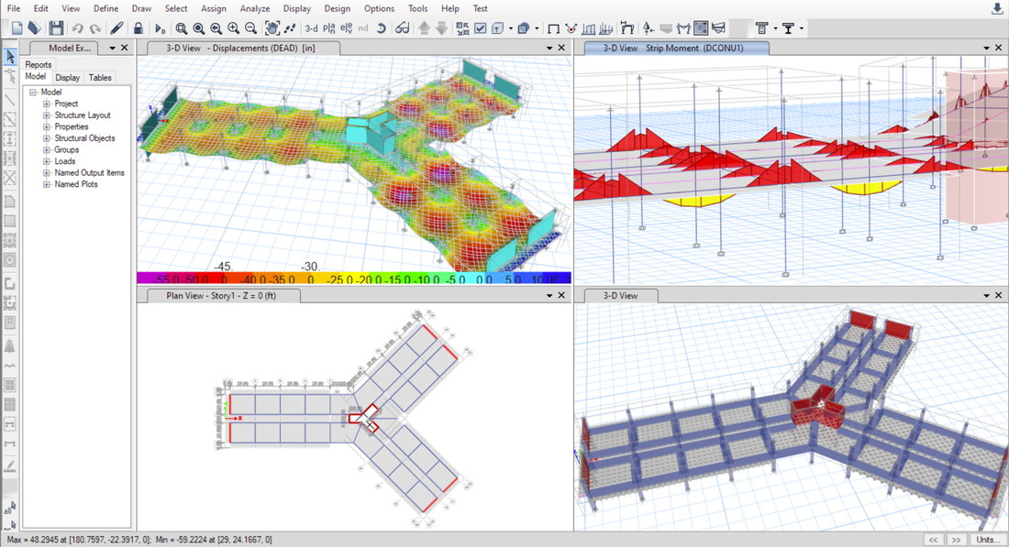The height and width of the screenshot is (547, 1009).
Task: Click the checkbox Set Display Options icon
Action: (480, 28)
